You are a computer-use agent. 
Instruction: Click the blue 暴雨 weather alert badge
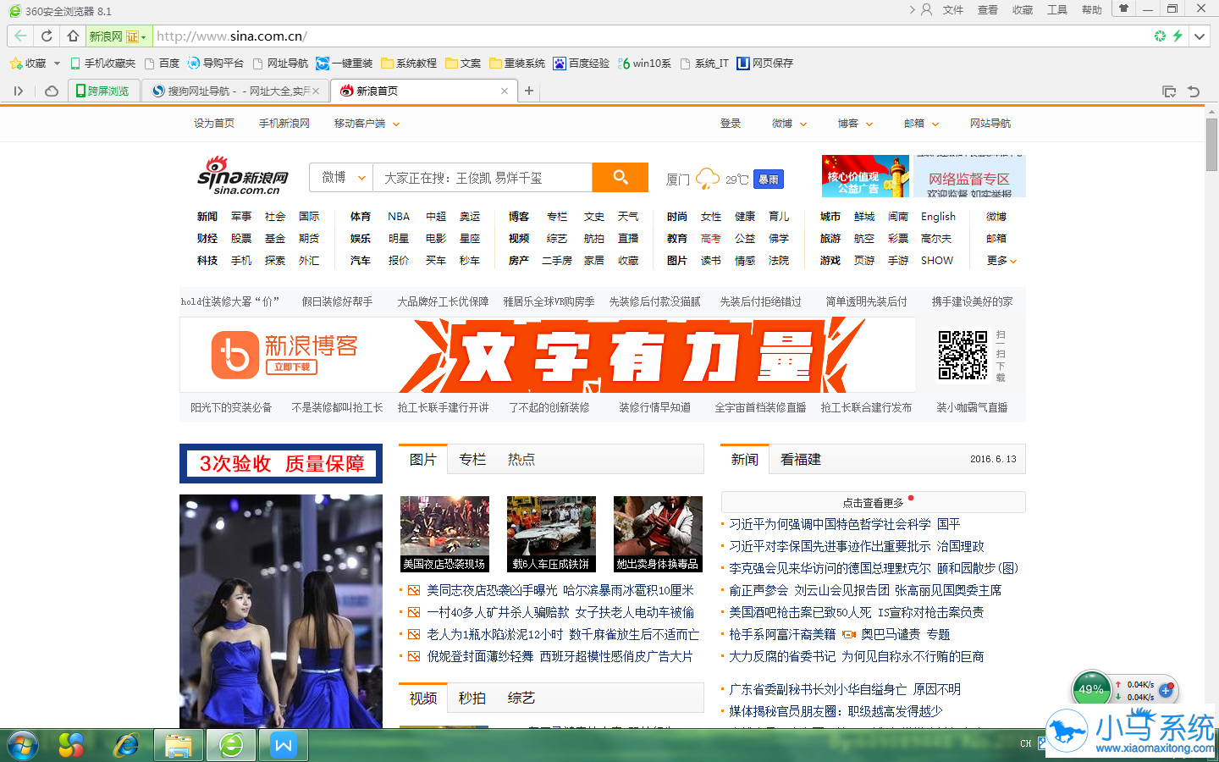769,179
